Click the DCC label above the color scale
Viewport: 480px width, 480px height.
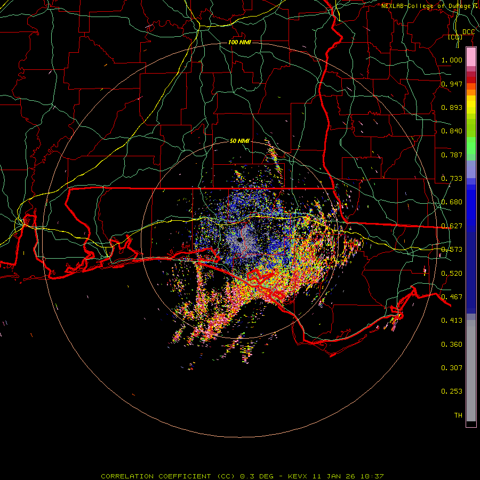[468, 32]
